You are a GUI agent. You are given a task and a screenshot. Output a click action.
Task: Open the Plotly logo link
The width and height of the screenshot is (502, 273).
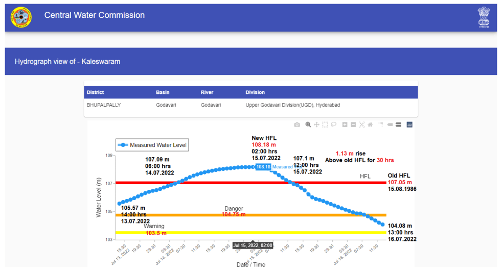(409, 125)
